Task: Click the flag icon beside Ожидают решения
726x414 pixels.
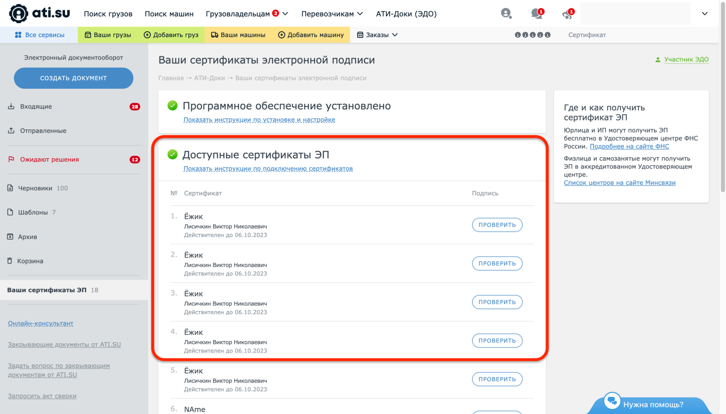Action: pyautogui.click(x=11, y=159)
